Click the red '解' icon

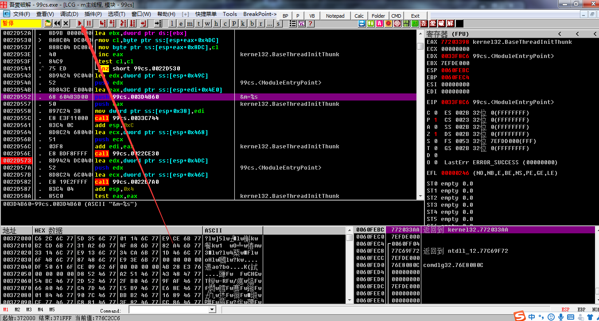pyautogui.click(x=451, y=23)
